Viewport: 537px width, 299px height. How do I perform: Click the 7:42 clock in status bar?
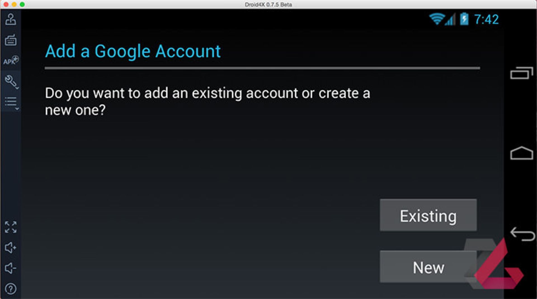(x=486, y=20)
